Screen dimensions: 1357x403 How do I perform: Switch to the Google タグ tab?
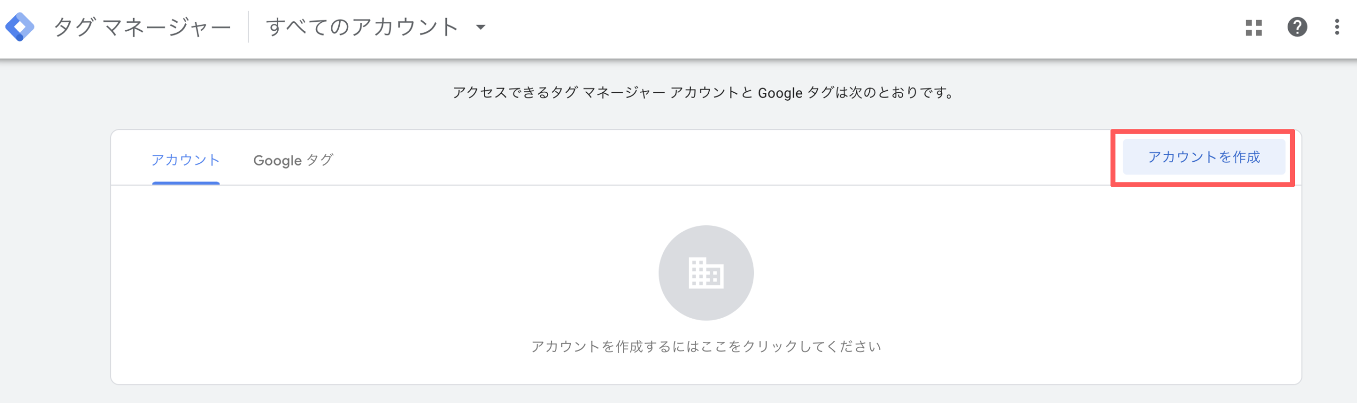(293, 160)
